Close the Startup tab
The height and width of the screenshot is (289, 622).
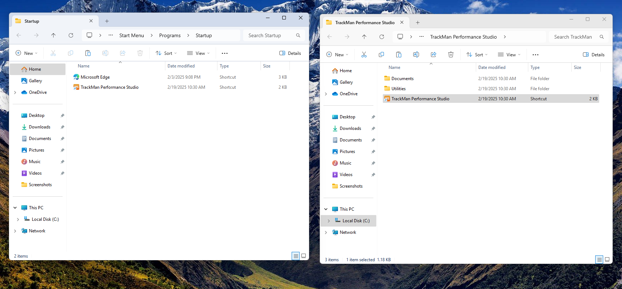point(91,21)
